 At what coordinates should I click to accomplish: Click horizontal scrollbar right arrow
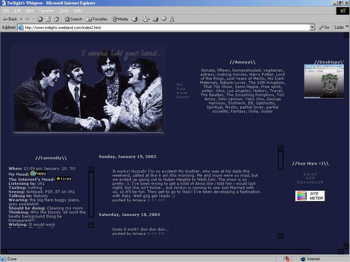pos(341,252)
